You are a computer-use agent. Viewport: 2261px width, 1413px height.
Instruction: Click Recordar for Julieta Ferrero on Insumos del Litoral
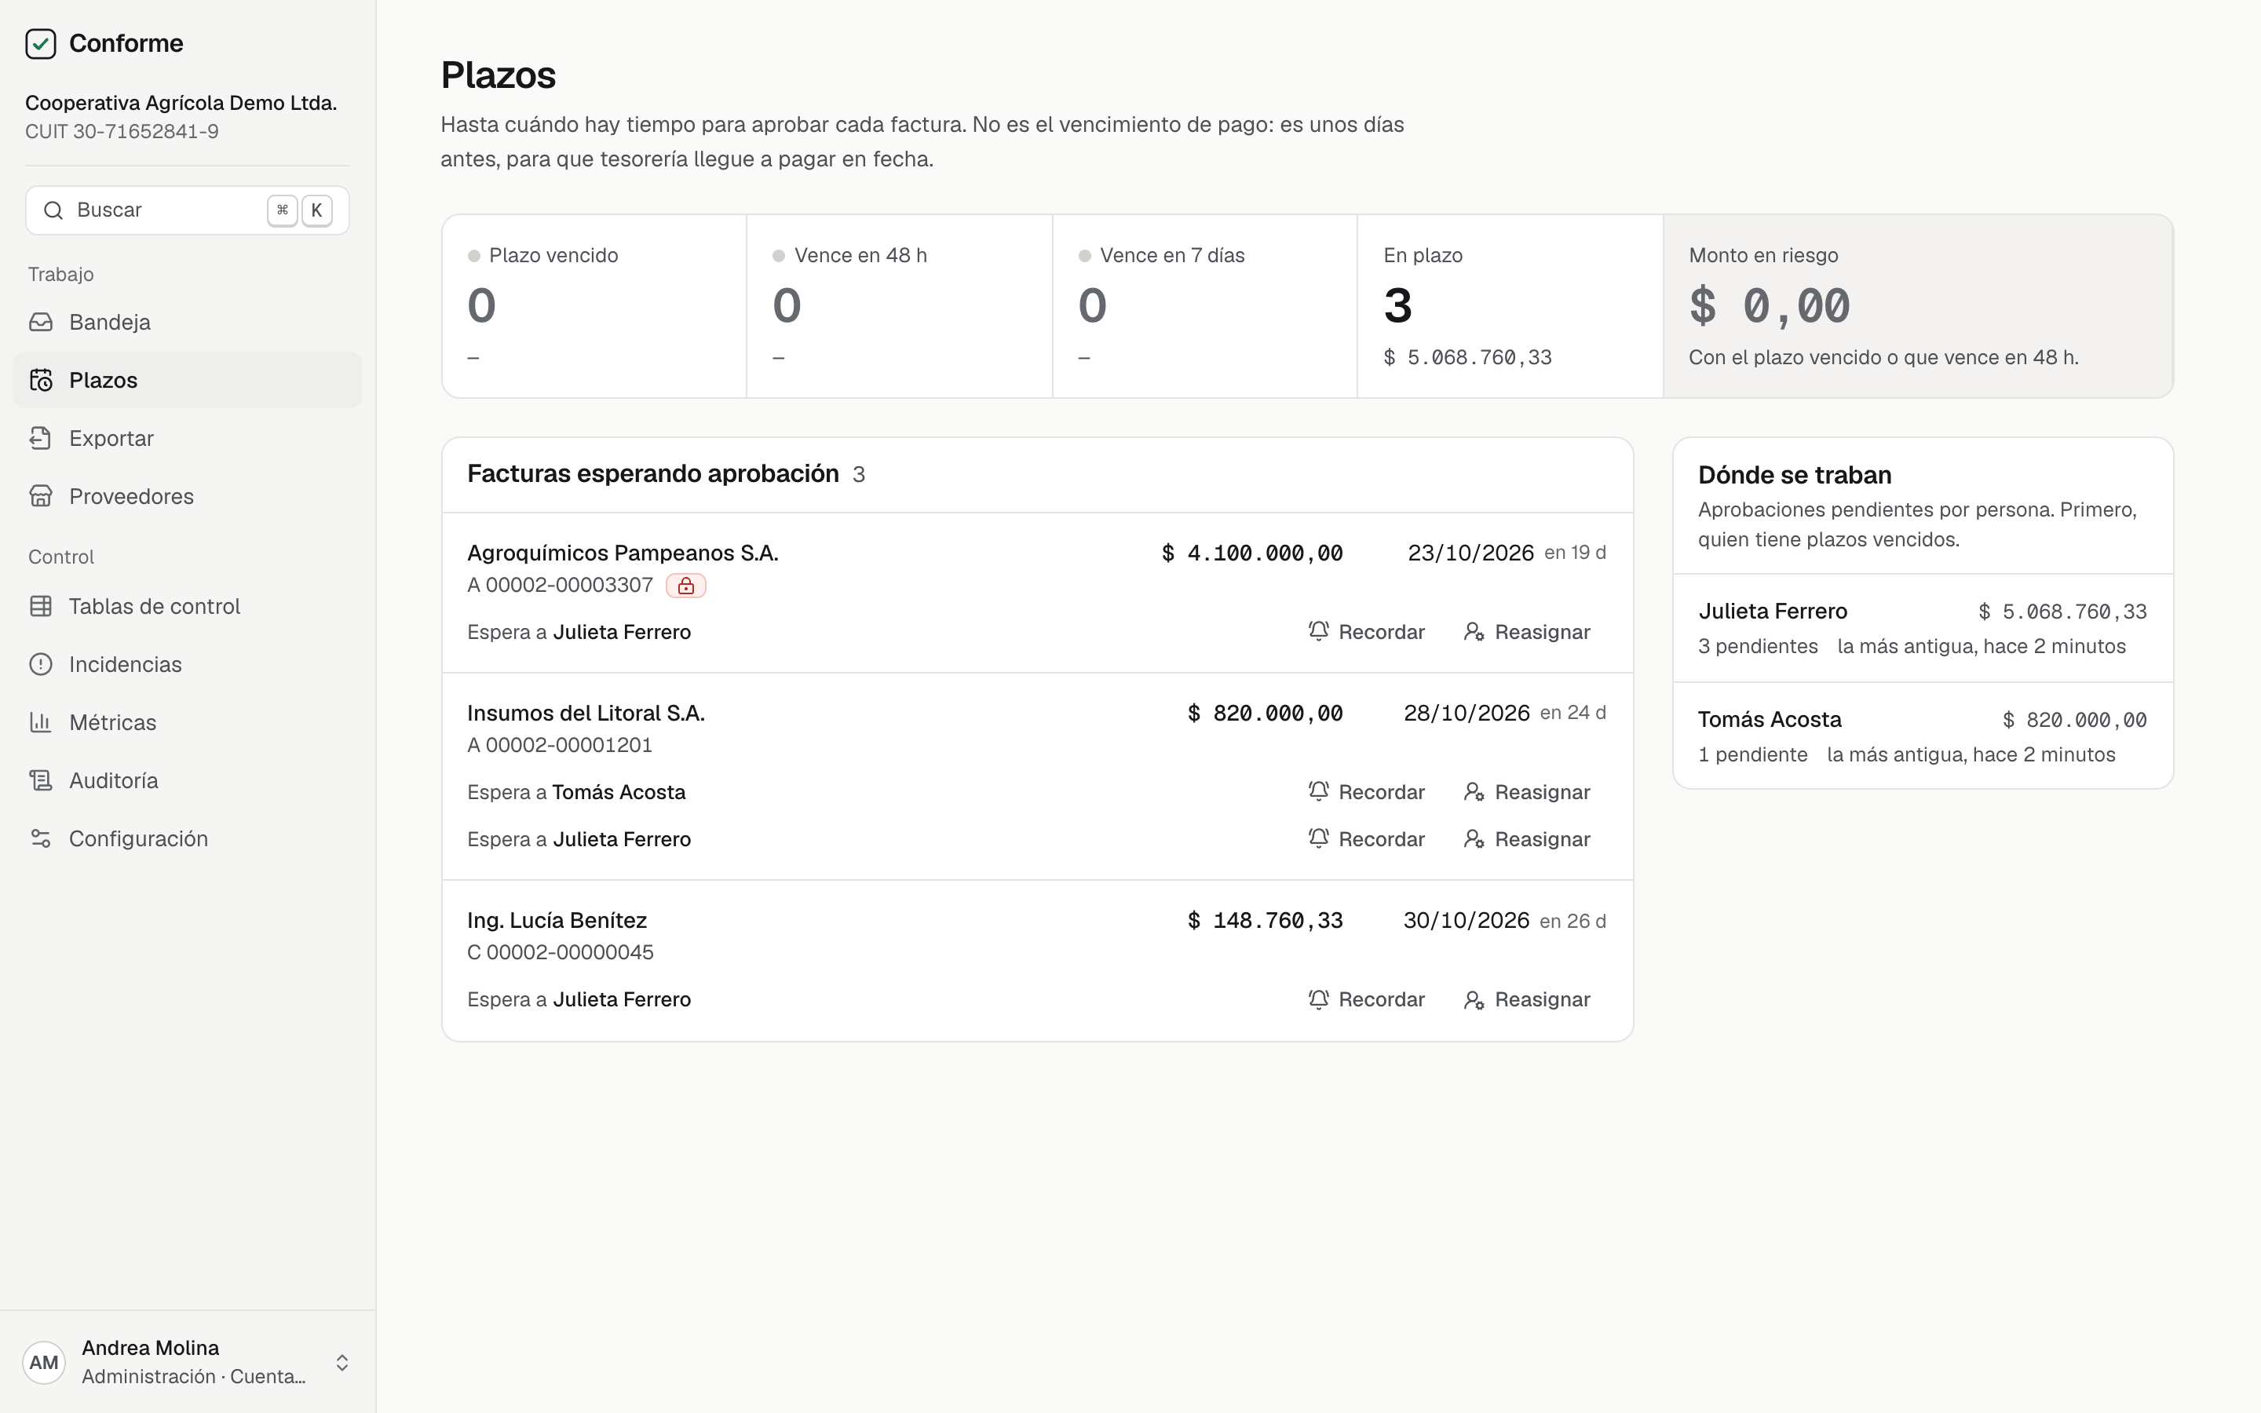1366,839
